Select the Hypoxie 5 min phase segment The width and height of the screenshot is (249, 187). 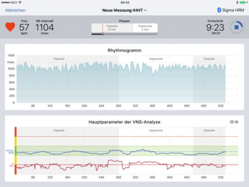(112, 28)
